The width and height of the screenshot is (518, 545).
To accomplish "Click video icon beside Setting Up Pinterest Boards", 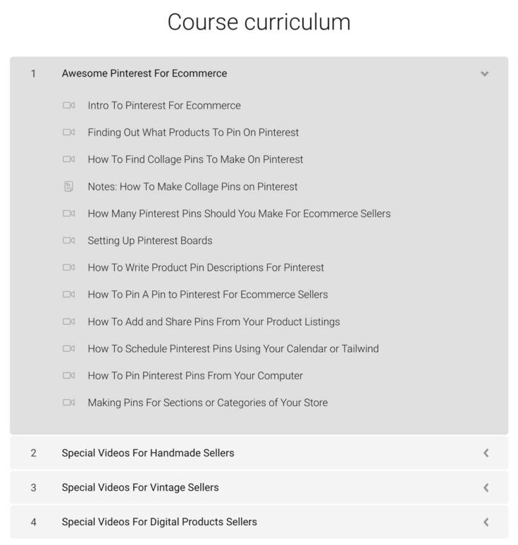I will (x=68, y=240).
